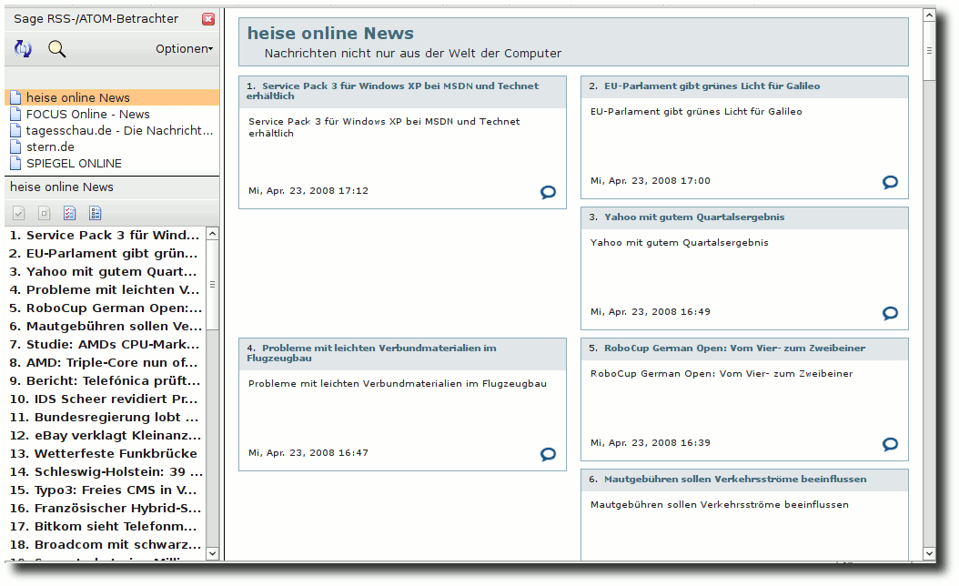
Task: Click the main page scroll-down arrow
Action: 929,553
